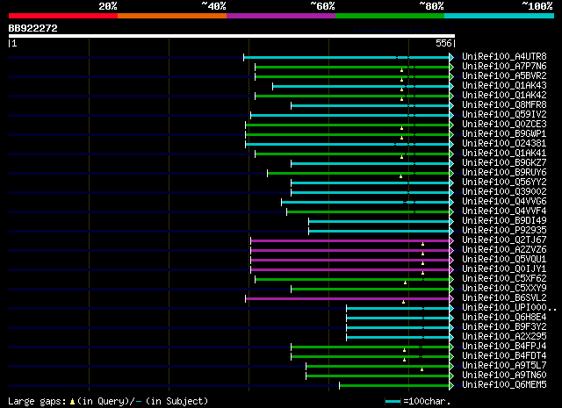
Task: Select the UniRef100_Q4VVG6 label
Action: coord(504,202)
